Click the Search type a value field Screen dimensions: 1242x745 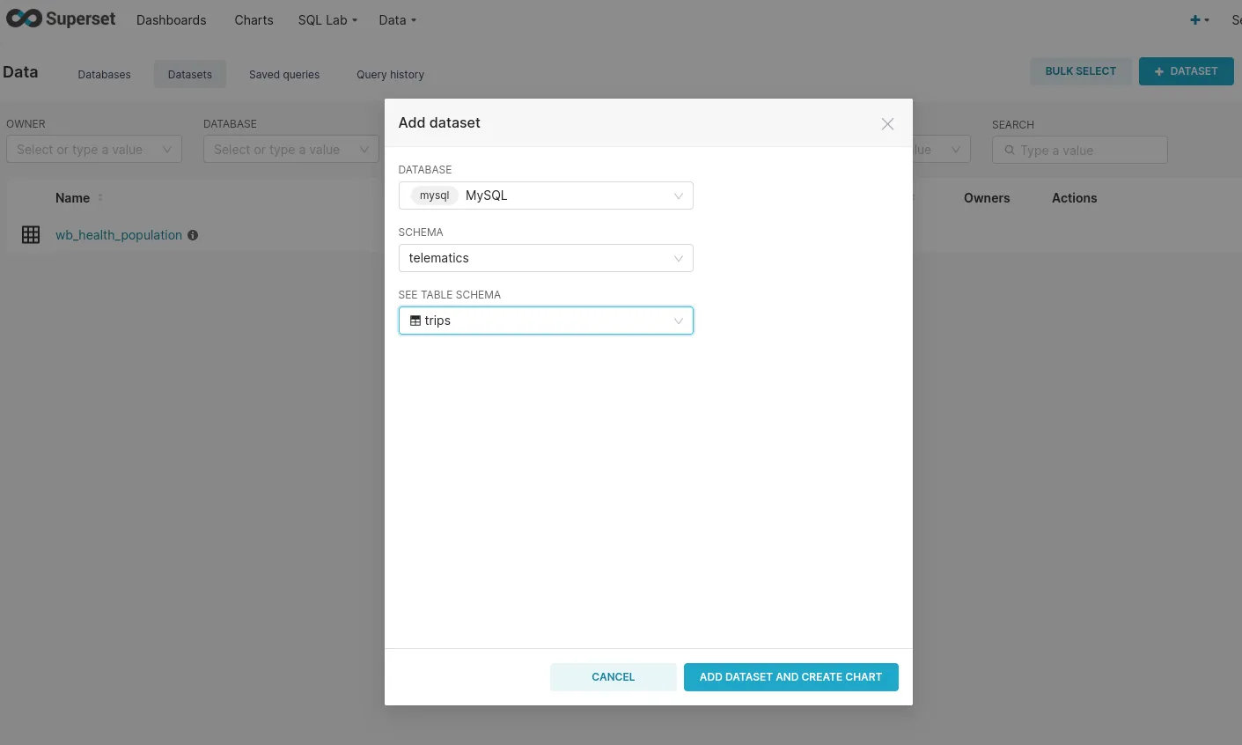click(1088, 151)
